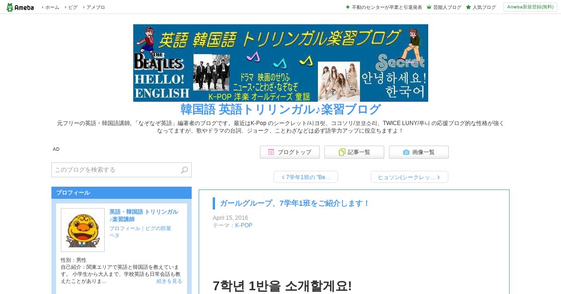Click the green documents icon on 記事一覧
The width and height of the screenshot is (561, 294).
point(342,152)
